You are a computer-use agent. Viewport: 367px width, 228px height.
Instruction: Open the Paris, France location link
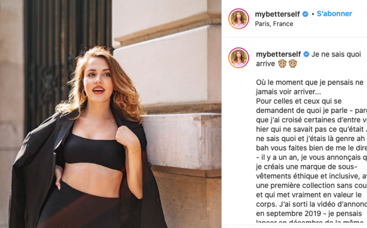274,24
